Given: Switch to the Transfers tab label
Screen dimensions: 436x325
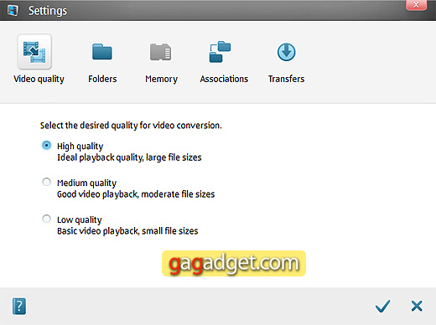Looking at the screenshot, I should point(287,79).
